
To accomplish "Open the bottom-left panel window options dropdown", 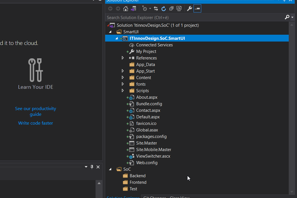I will coord(86,167).
